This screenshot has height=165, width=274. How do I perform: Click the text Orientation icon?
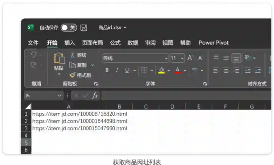pos(248,57)
